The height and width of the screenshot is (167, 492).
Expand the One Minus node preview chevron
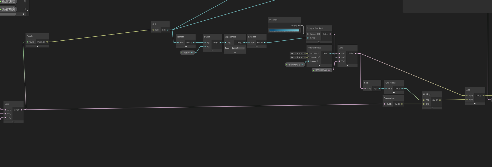[394, 93]
